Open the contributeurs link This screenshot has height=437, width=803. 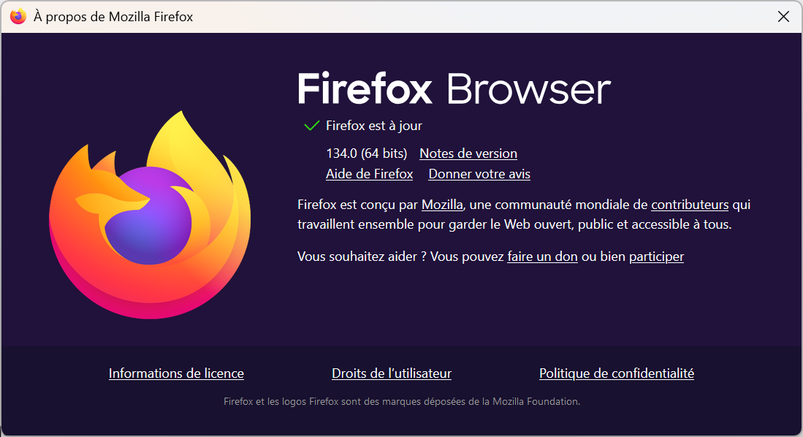[x=690, y=205]
